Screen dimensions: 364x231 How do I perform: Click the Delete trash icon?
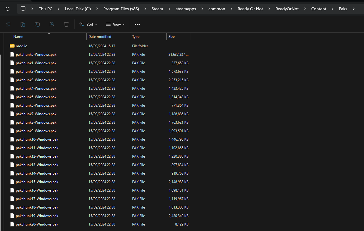(66, 24)
